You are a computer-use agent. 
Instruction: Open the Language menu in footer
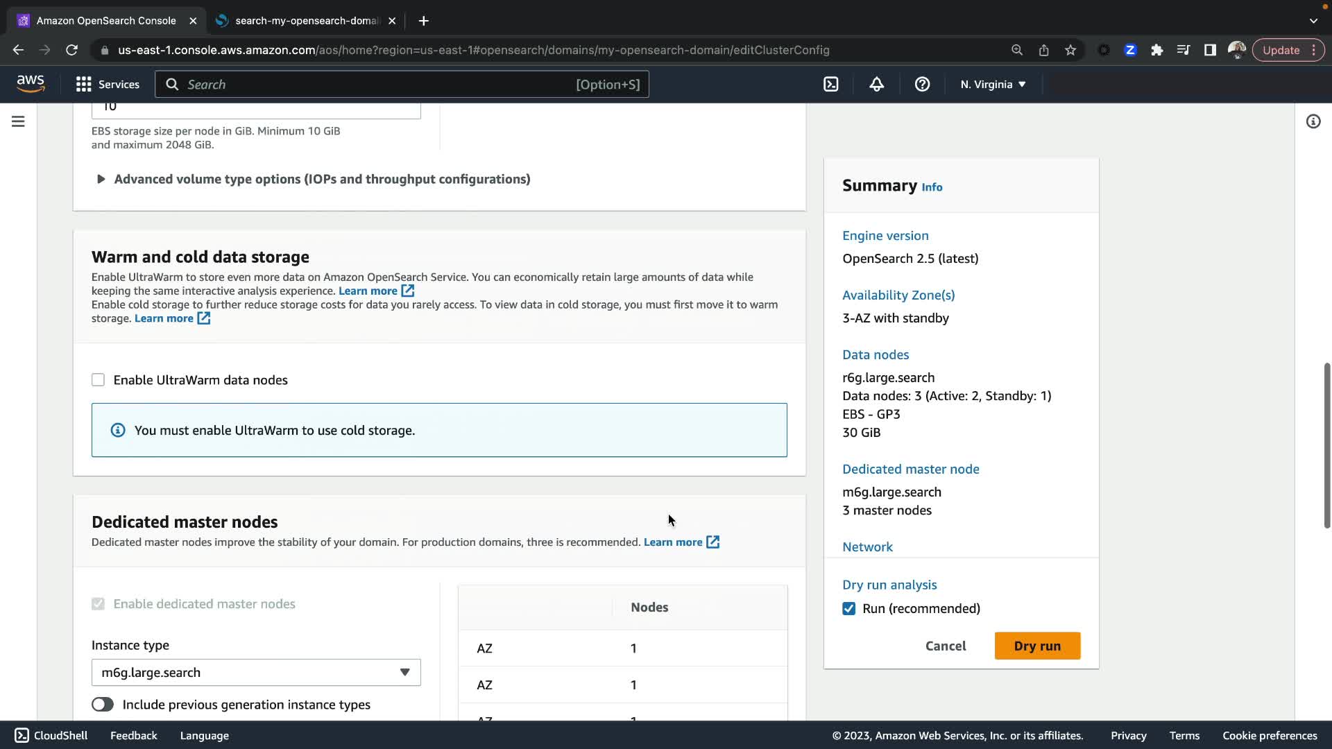204,736
